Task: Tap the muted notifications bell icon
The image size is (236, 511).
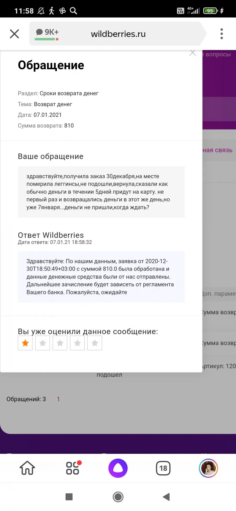Action: point(41,11)
